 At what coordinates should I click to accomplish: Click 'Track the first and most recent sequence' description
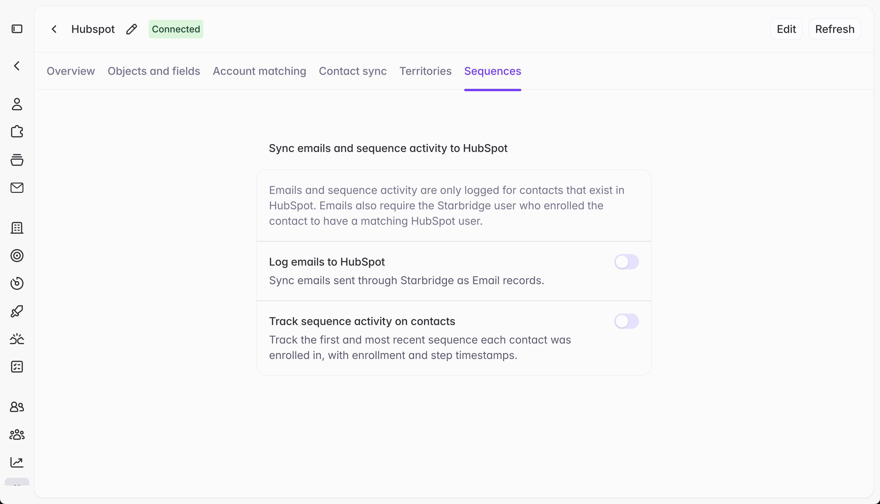point(420,348)
